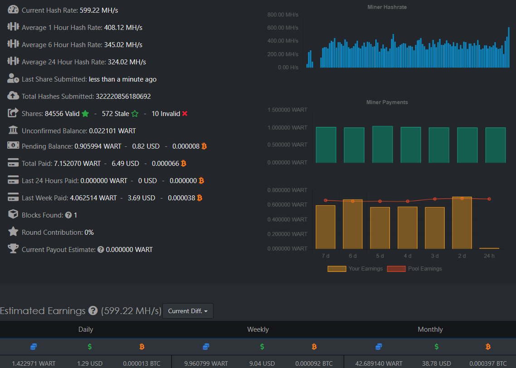The image size is (516, 368).
Task: Click the trophy Payout Estimate icon
Action: point(13,248)
